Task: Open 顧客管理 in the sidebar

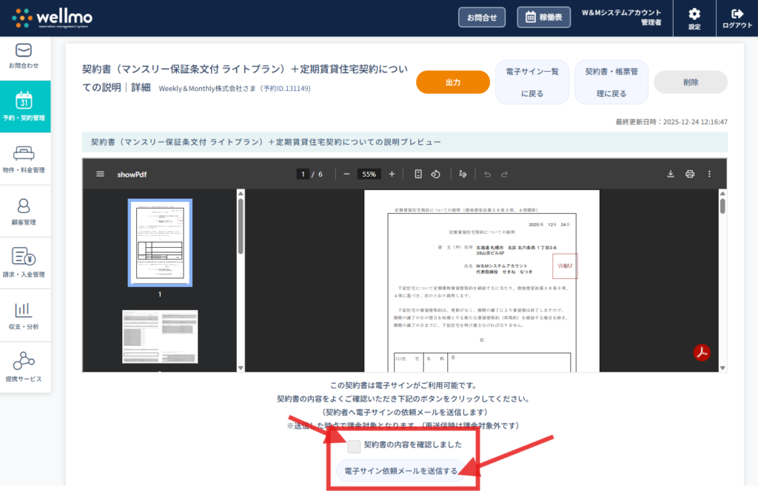Action: (25, 211)
